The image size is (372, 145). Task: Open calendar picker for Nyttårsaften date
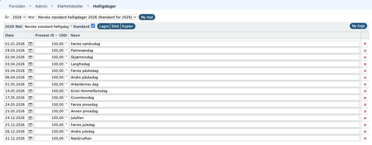[x=30, y=138]
